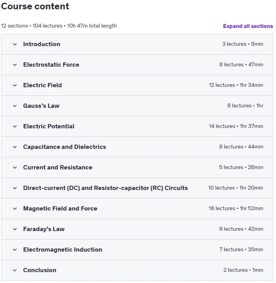Click the '14 lectures • 1hr 37min' label
The width and height of the screenshot is (276, 283).
[x=236, y=126]
